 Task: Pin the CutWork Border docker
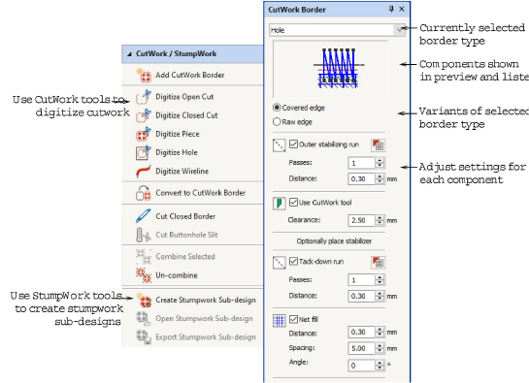coord(391,9)
